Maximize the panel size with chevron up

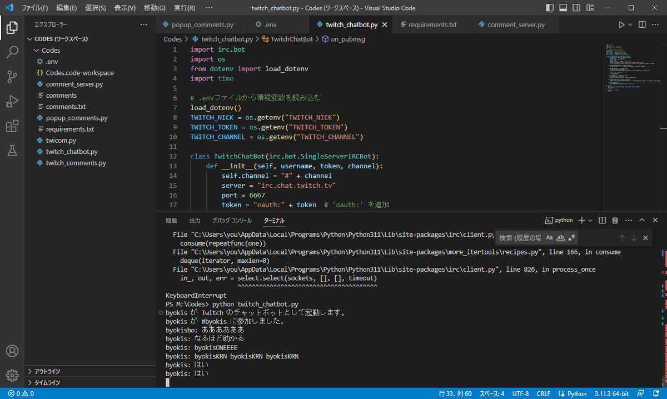[642, 220]
